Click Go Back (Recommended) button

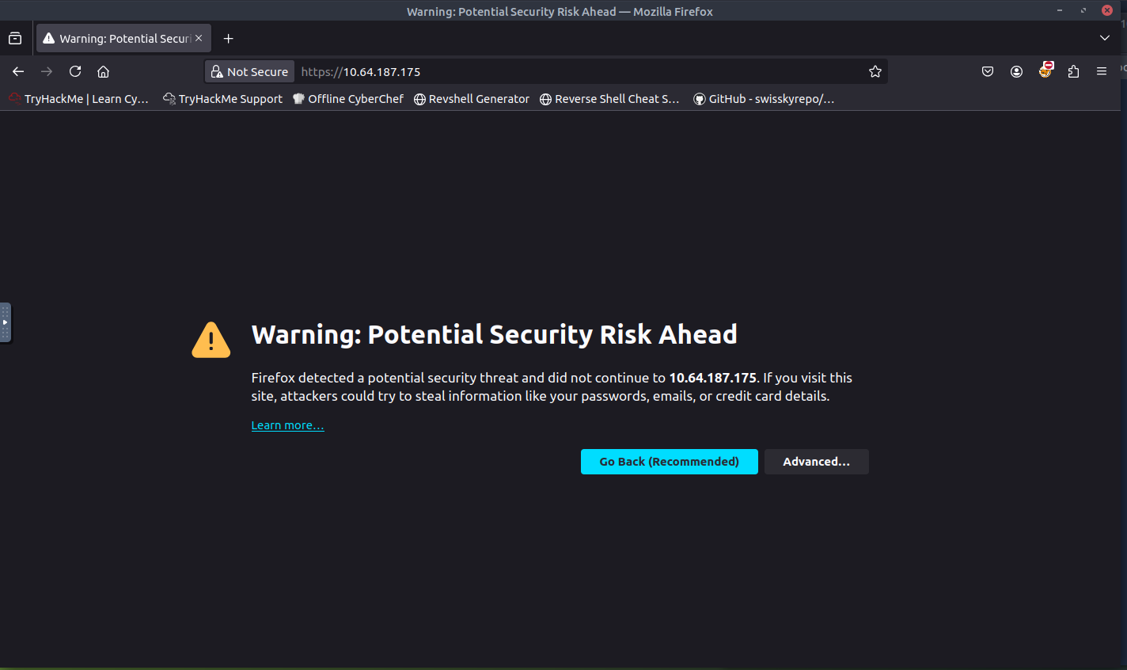point(669,462)
